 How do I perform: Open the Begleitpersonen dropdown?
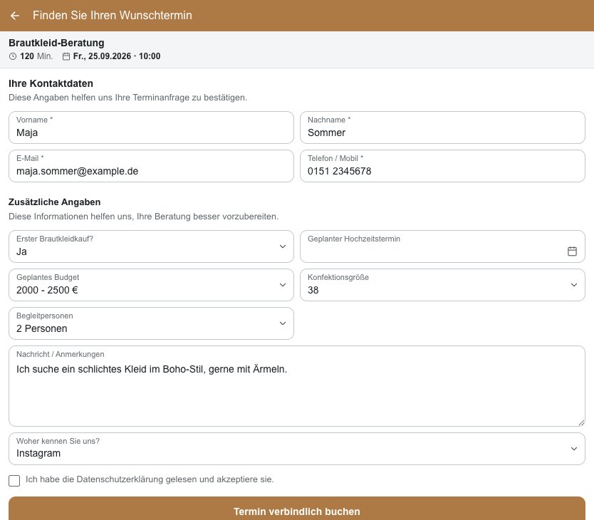(151, 323)
